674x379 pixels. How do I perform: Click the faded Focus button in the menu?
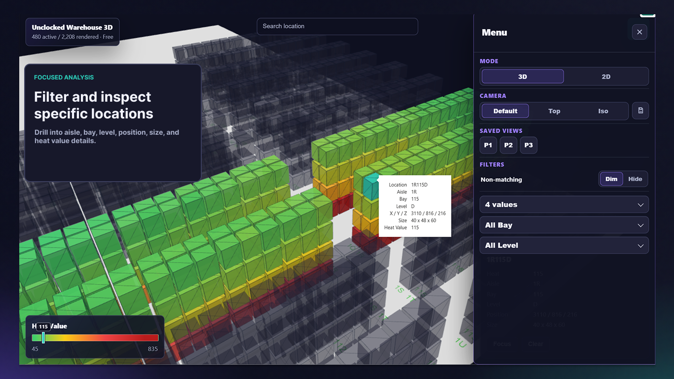[502, 344]
